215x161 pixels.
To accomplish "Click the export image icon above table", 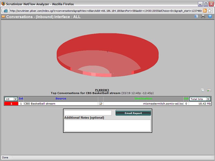I will [x=209, y=90].
